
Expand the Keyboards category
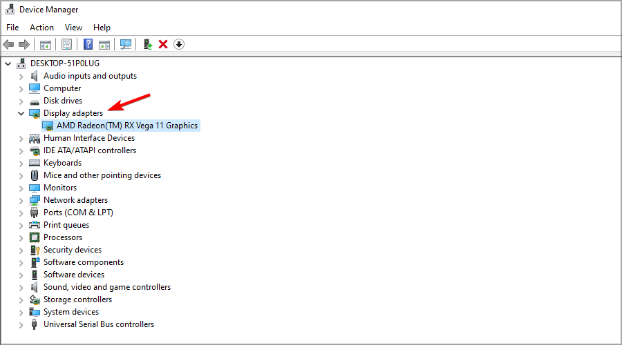21,164
